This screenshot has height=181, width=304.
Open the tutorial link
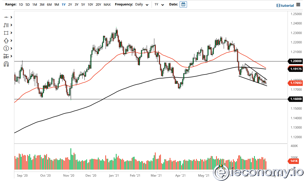[x=285, y=4]
